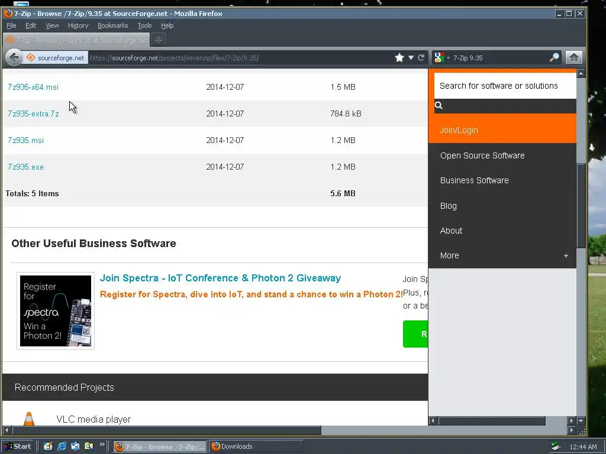The image size is (606, 454).
Task: Bookmark this page with the star icon
Action: [399, 58]
